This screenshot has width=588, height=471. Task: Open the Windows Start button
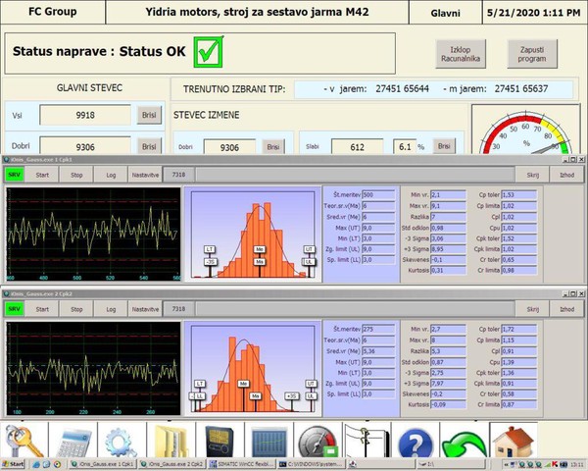(14, 462)
